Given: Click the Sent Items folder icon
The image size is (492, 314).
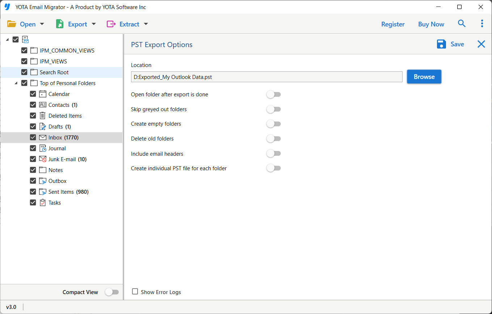Looking at the screenshot, I should point(43,192).
